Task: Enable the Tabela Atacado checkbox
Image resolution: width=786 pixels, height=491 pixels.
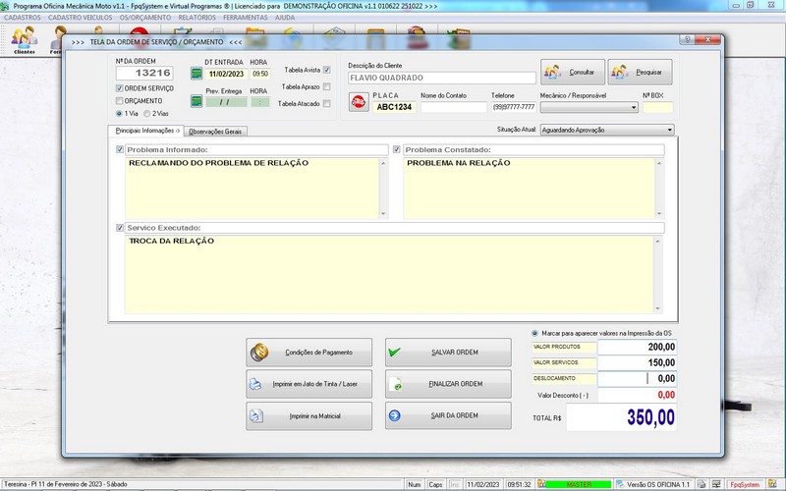Action: [327, 104]
